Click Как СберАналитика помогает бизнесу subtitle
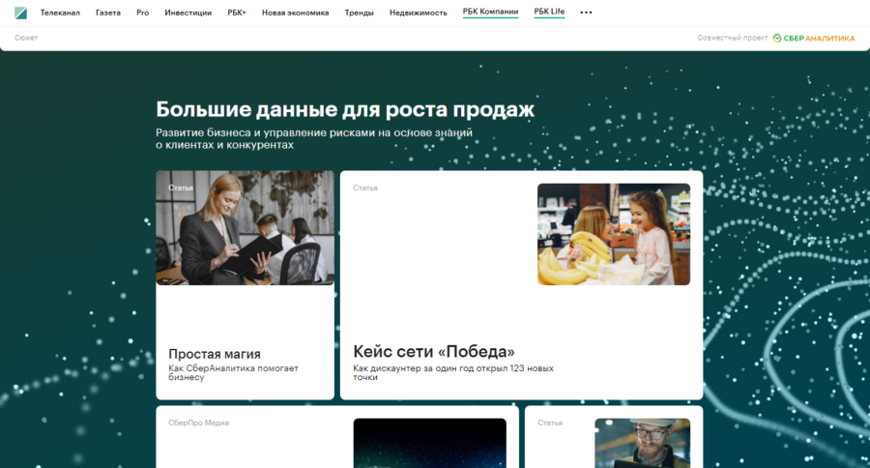 tap(233, 372)
